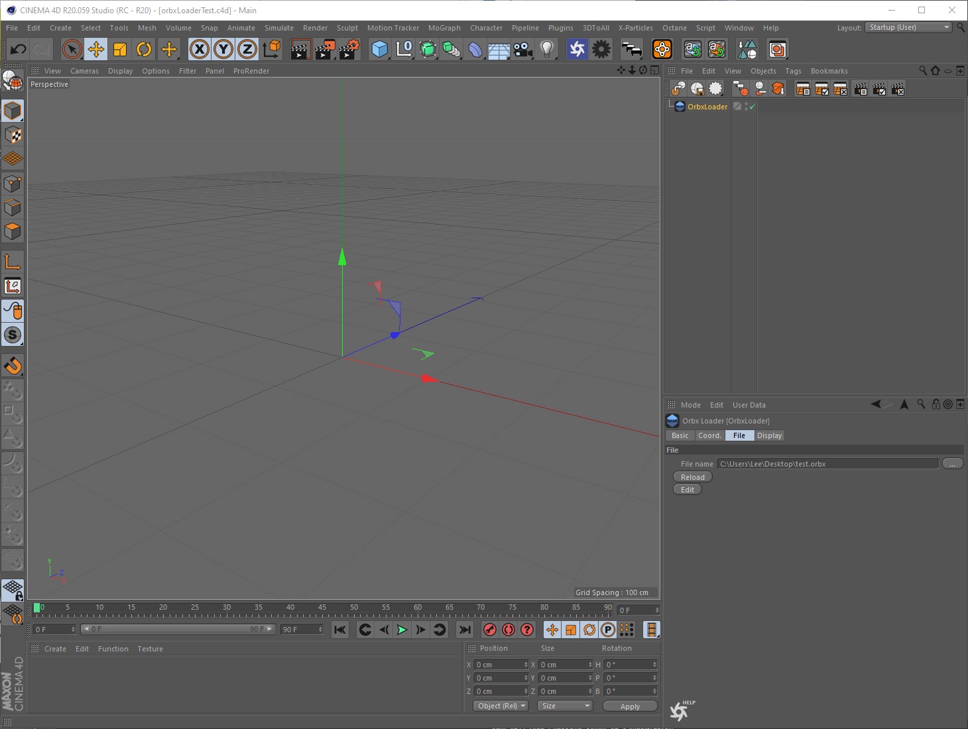Screen dimensions: 968x729
Task: Open the viewport Cameras menu
Action: (x=84, y=71)
